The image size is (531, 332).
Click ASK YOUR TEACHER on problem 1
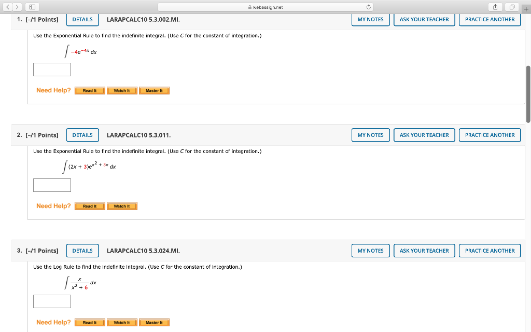pyautogui.click(x=424, y=19)
